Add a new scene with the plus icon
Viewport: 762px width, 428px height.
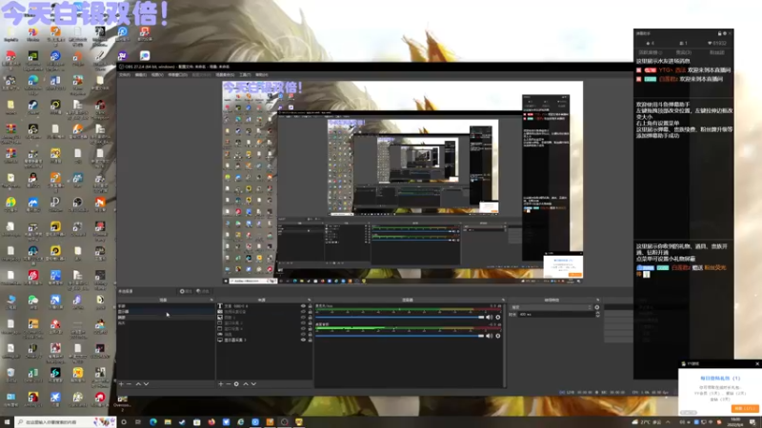click(122, 384)
